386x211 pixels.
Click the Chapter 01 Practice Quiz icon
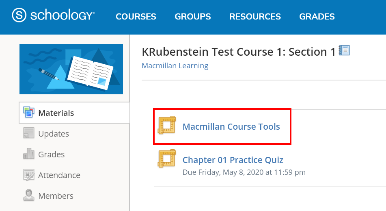tap(166, 159)
